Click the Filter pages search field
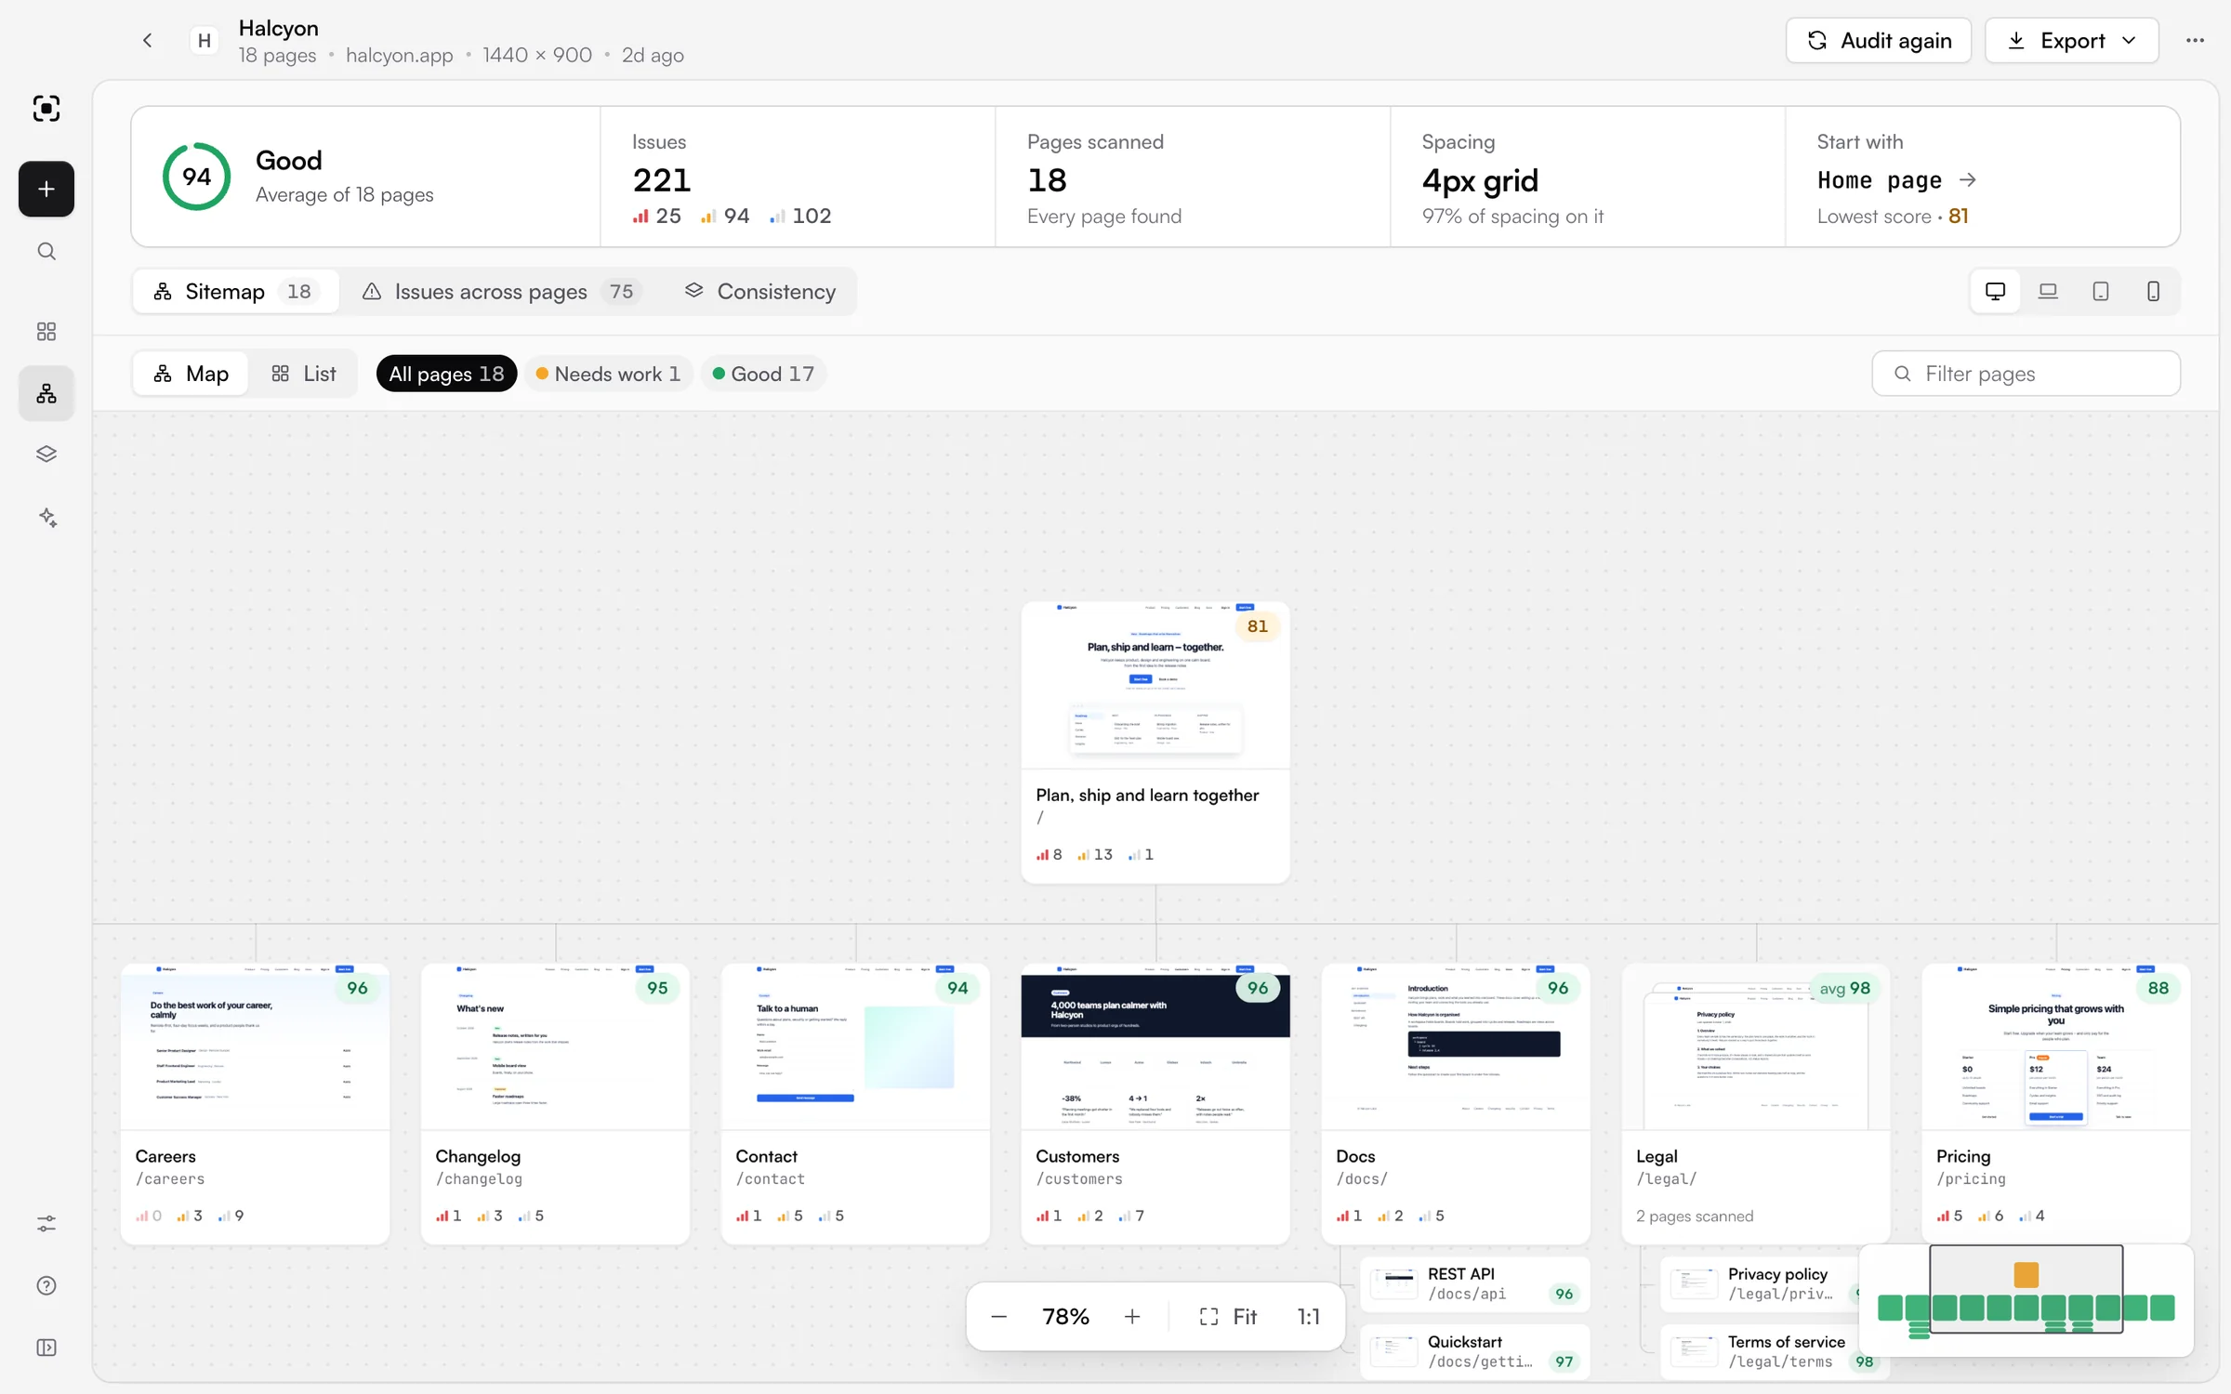 2026,374
